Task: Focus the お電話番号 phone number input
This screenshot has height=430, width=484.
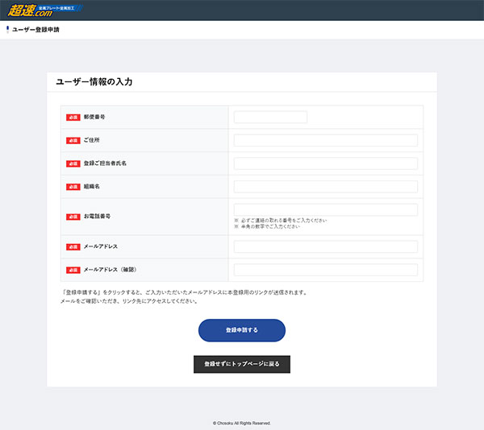Action: tap(325, 210)
